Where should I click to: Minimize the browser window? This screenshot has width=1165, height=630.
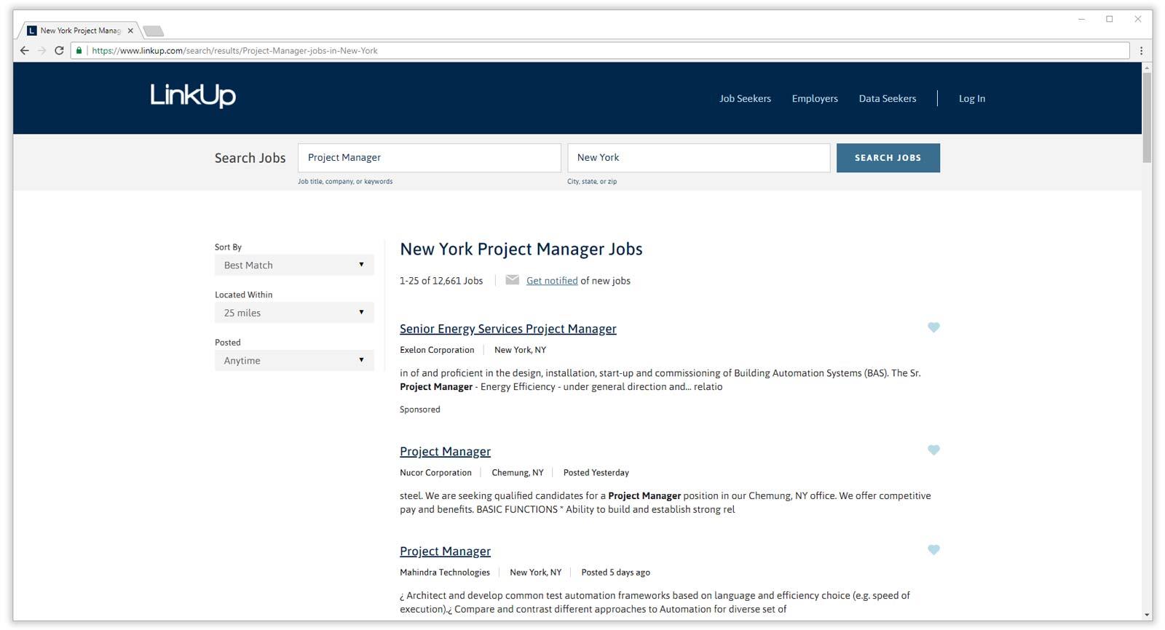point(1081,19)
